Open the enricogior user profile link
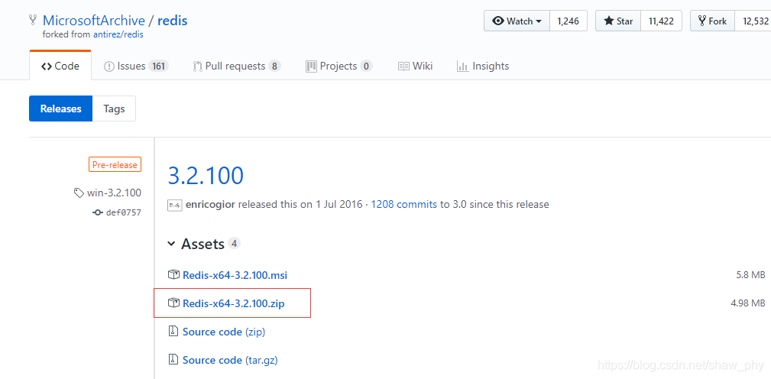The width and height of the screenshot is (771, 379). [x=211, y=204]
